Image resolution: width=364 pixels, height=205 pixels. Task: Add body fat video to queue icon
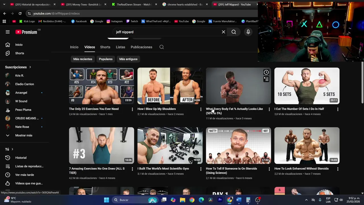[x=266, y=79]
